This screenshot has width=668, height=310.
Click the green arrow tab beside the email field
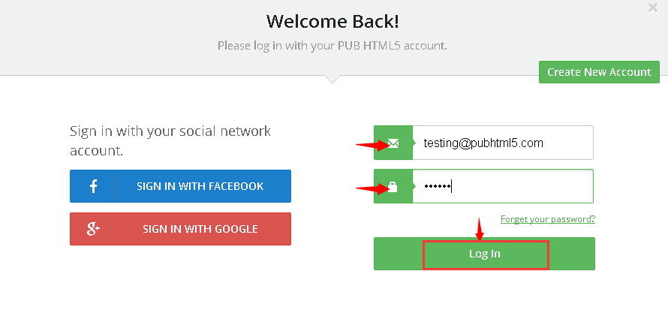coord(414,143)
